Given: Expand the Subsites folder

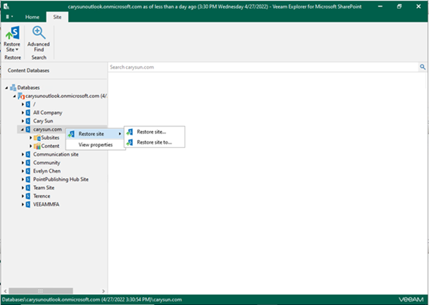Looking at the screenshot, I should click(x=31, y=138).
